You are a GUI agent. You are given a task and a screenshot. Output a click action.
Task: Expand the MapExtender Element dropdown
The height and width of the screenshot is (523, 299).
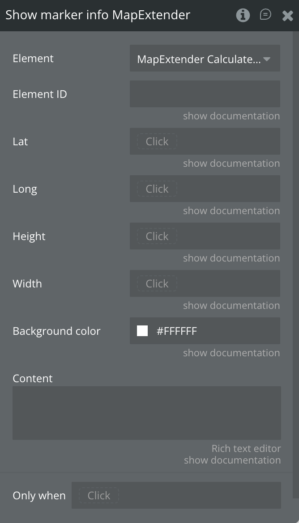(205, 59)
